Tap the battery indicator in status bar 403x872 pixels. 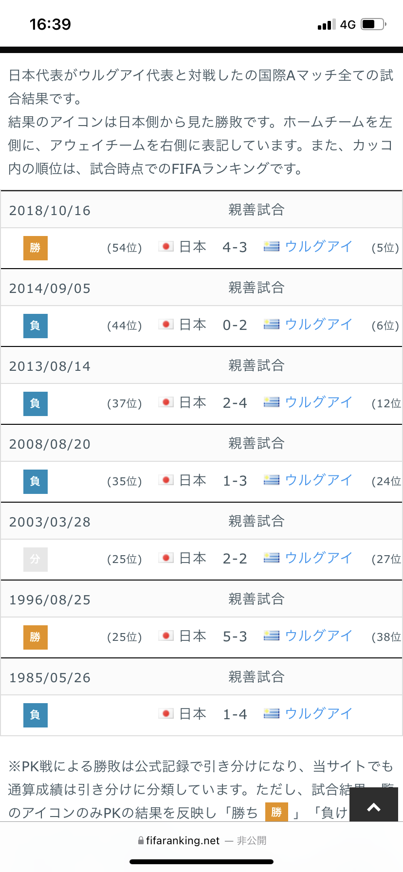click(x=374, y=24)
